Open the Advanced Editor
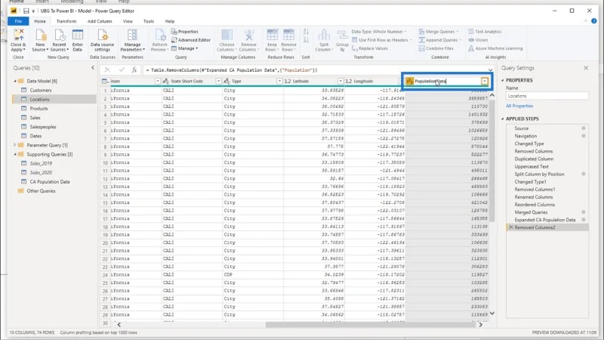This screenshot has height=340, width=604. pyautogui.click(x=191, y=40)
